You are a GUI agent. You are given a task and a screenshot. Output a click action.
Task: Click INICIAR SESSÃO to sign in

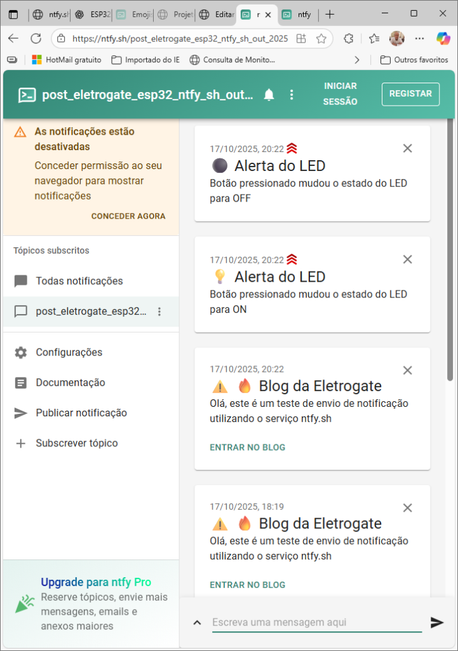tap(340, 93)
